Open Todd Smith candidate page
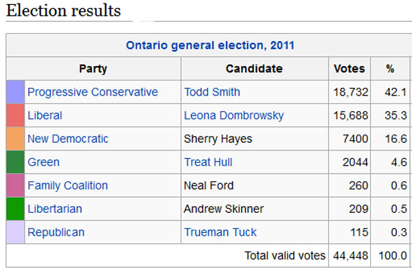The height and width of the screenshot is (274, 412). 212,92
